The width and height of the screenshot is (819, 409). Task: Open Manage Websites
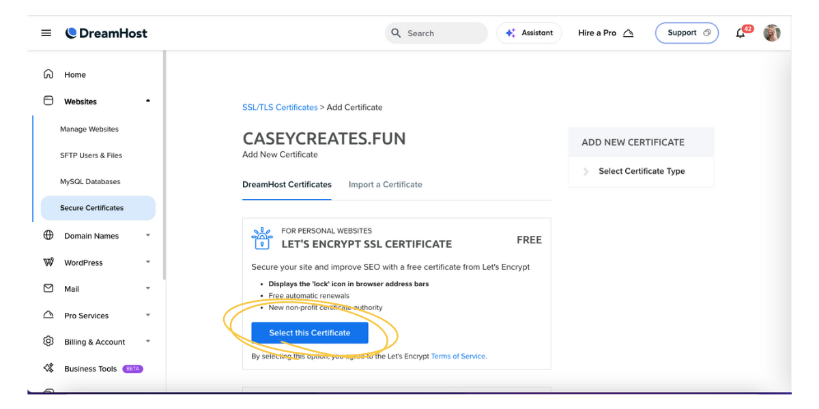89,129
